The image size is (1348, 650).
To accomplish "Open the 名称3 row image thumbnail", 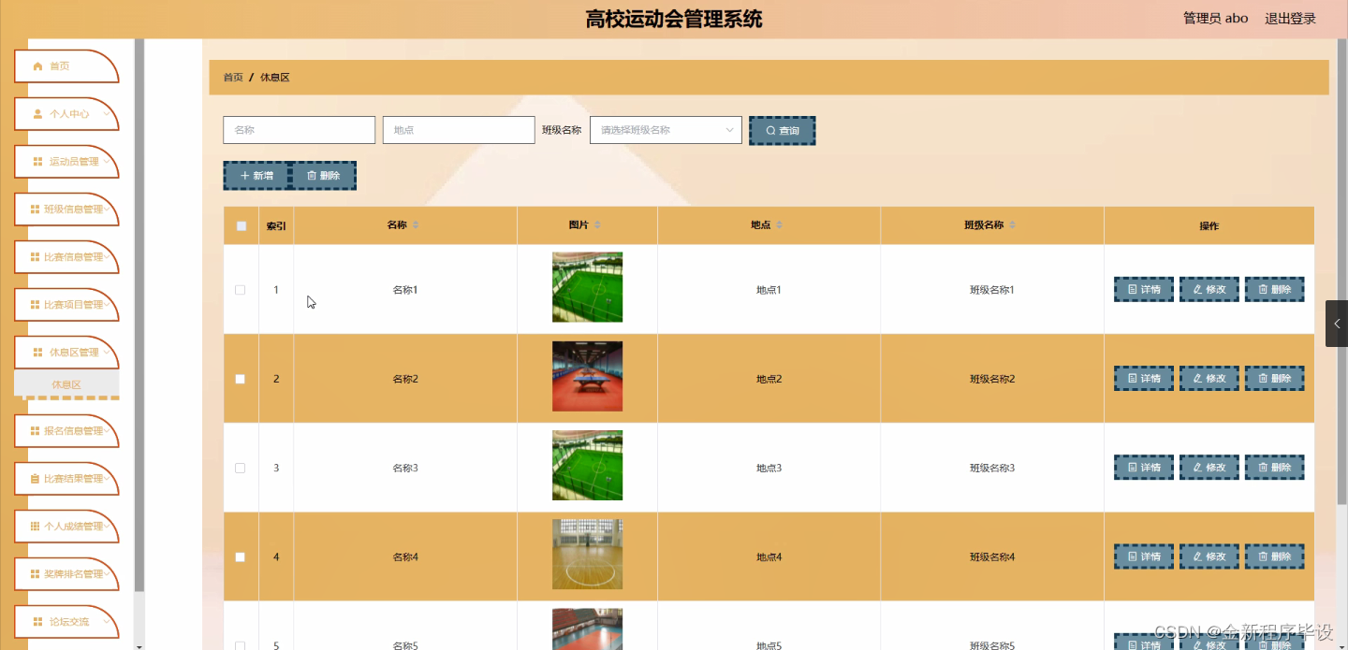I will pos(587,465).
